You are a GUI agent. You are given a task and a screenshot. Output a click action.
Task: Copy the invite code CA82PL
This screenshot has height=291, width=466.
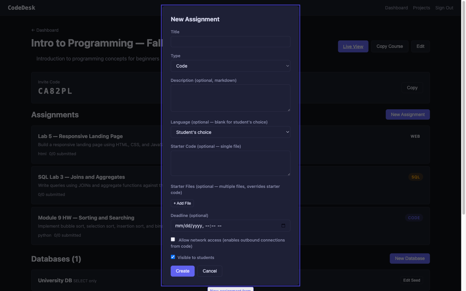click(x=412, y=88)
